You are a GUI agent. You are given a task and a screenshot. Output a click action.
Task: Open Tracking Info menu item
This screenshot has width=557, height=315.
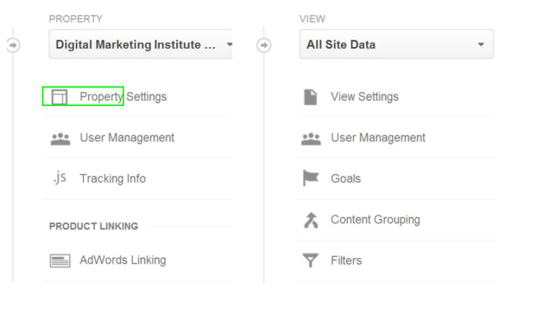[x=113, y=179]
